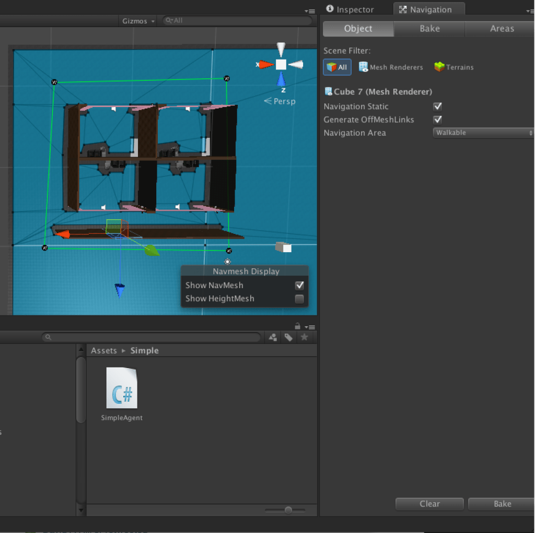Adjust the asset icon size slider

287,510
